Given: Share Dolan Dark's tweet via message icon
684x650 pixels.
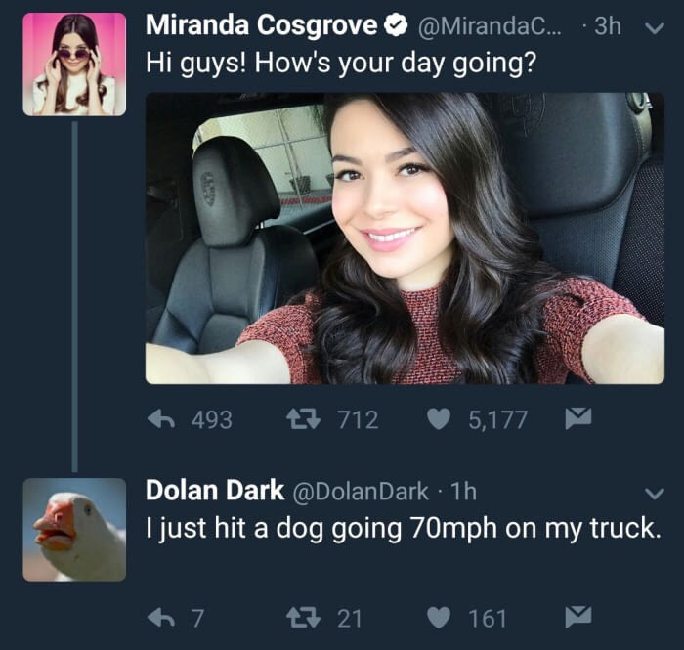Looking at the screenshot, I should click(578, 617).
